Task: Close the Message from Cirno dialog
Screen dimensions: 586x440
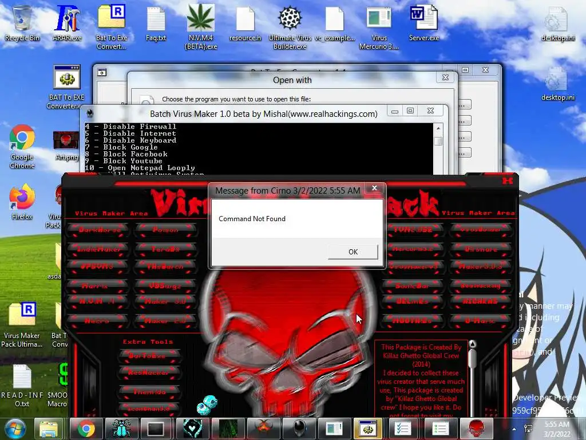Action: [x=374, y=188]
